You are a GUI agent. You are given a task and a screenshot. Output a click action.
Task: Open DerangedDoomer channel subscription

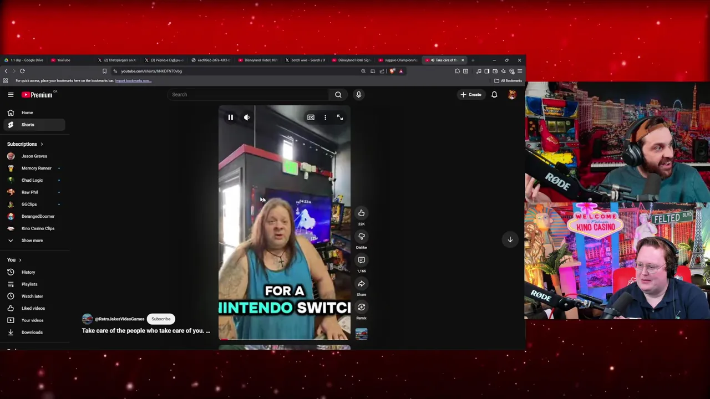point(33,216)
